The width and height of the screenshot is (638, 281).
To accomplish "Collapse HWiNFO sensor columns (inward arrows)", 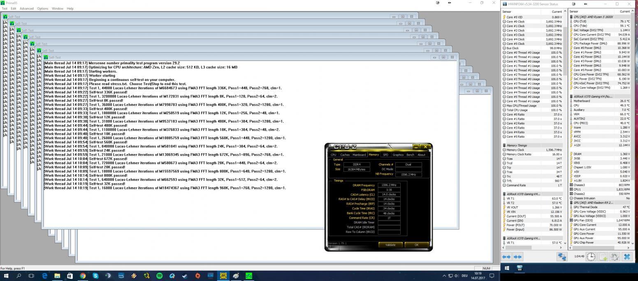I will click(517, 257).
